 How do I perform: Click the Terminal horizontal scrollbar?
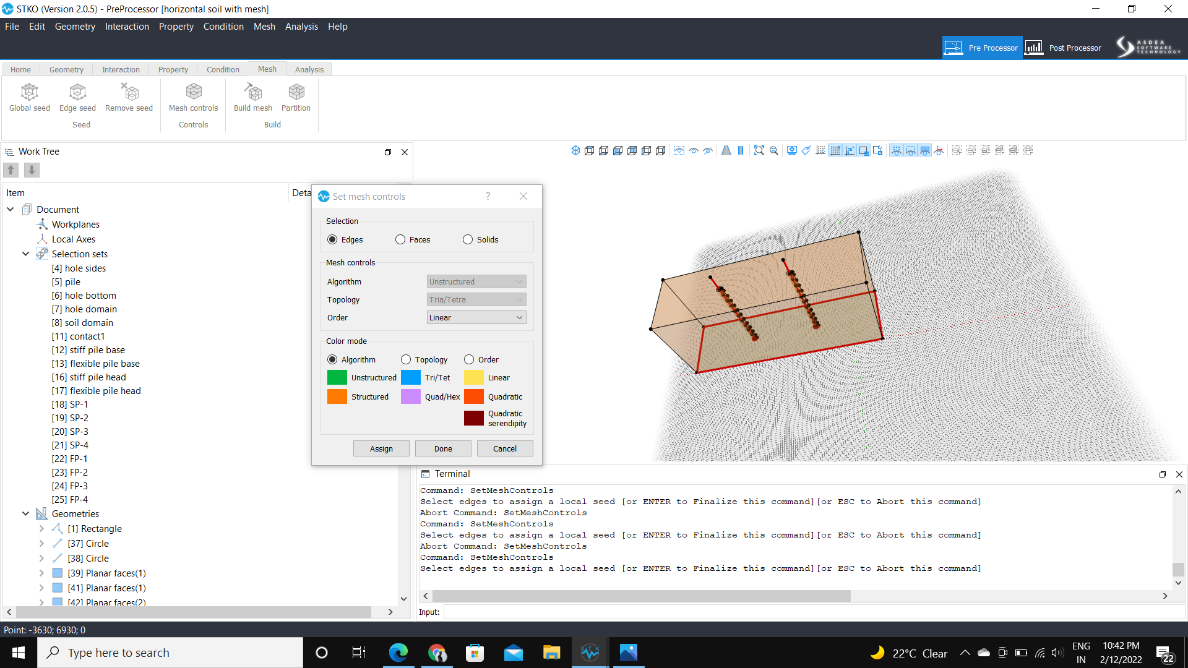click(641, 596)
